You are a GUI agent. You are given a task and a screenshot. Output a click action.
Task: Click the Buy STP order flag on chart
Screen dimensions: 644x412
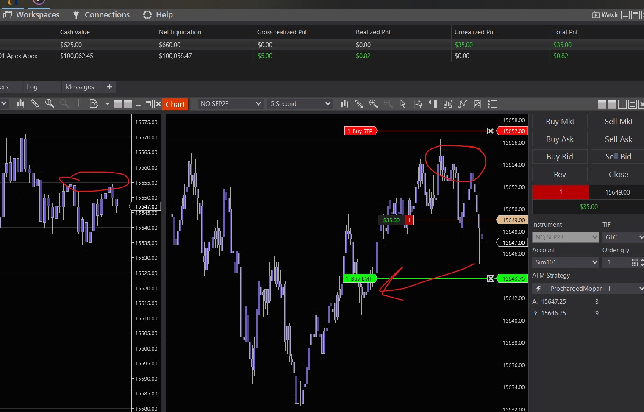361,131
